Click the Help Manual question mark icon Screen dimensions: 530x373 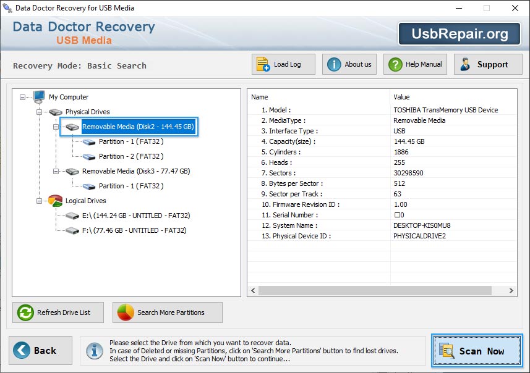point(395,64)
